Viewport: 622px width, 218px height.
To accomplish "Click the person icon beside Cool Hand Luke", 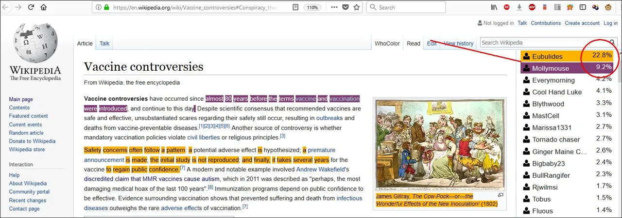I will 526,92.
